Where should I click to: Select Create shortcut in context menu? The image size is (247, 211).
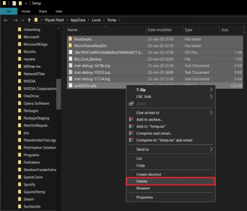(x=171, y=174)
